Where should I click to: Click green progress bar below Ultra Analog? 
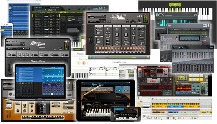122,57
